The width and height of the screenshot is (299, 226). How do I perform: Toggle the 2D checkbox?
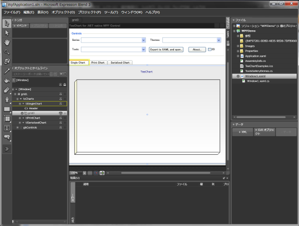pos(210,50)
